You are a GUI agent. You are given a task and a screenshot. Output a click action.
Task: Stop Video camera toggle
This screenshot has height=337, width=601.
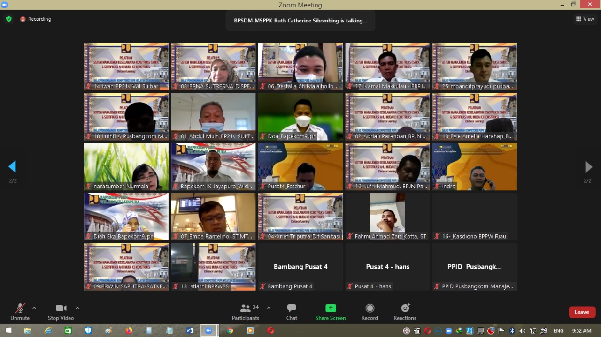click(61, 312)
